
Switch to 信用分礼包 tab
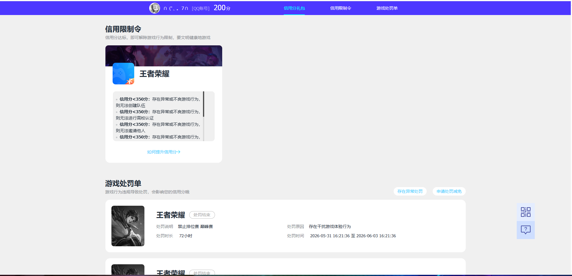click(294, 8)
